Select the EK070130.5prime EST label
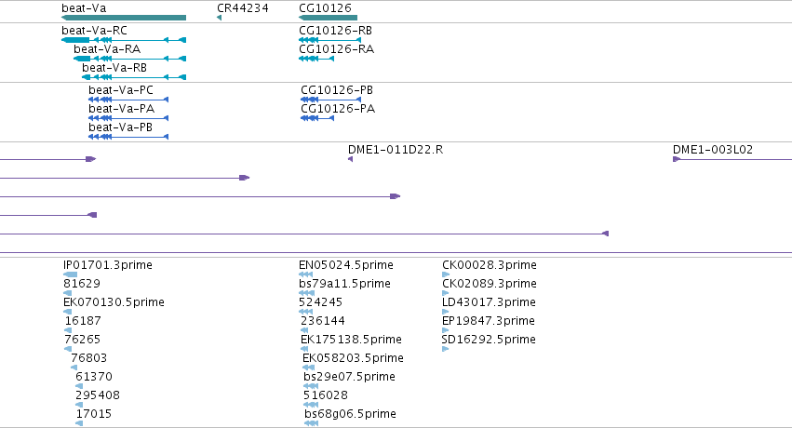Image resolution: width=792 pixels, height=428 pixels. coord(114,301)
